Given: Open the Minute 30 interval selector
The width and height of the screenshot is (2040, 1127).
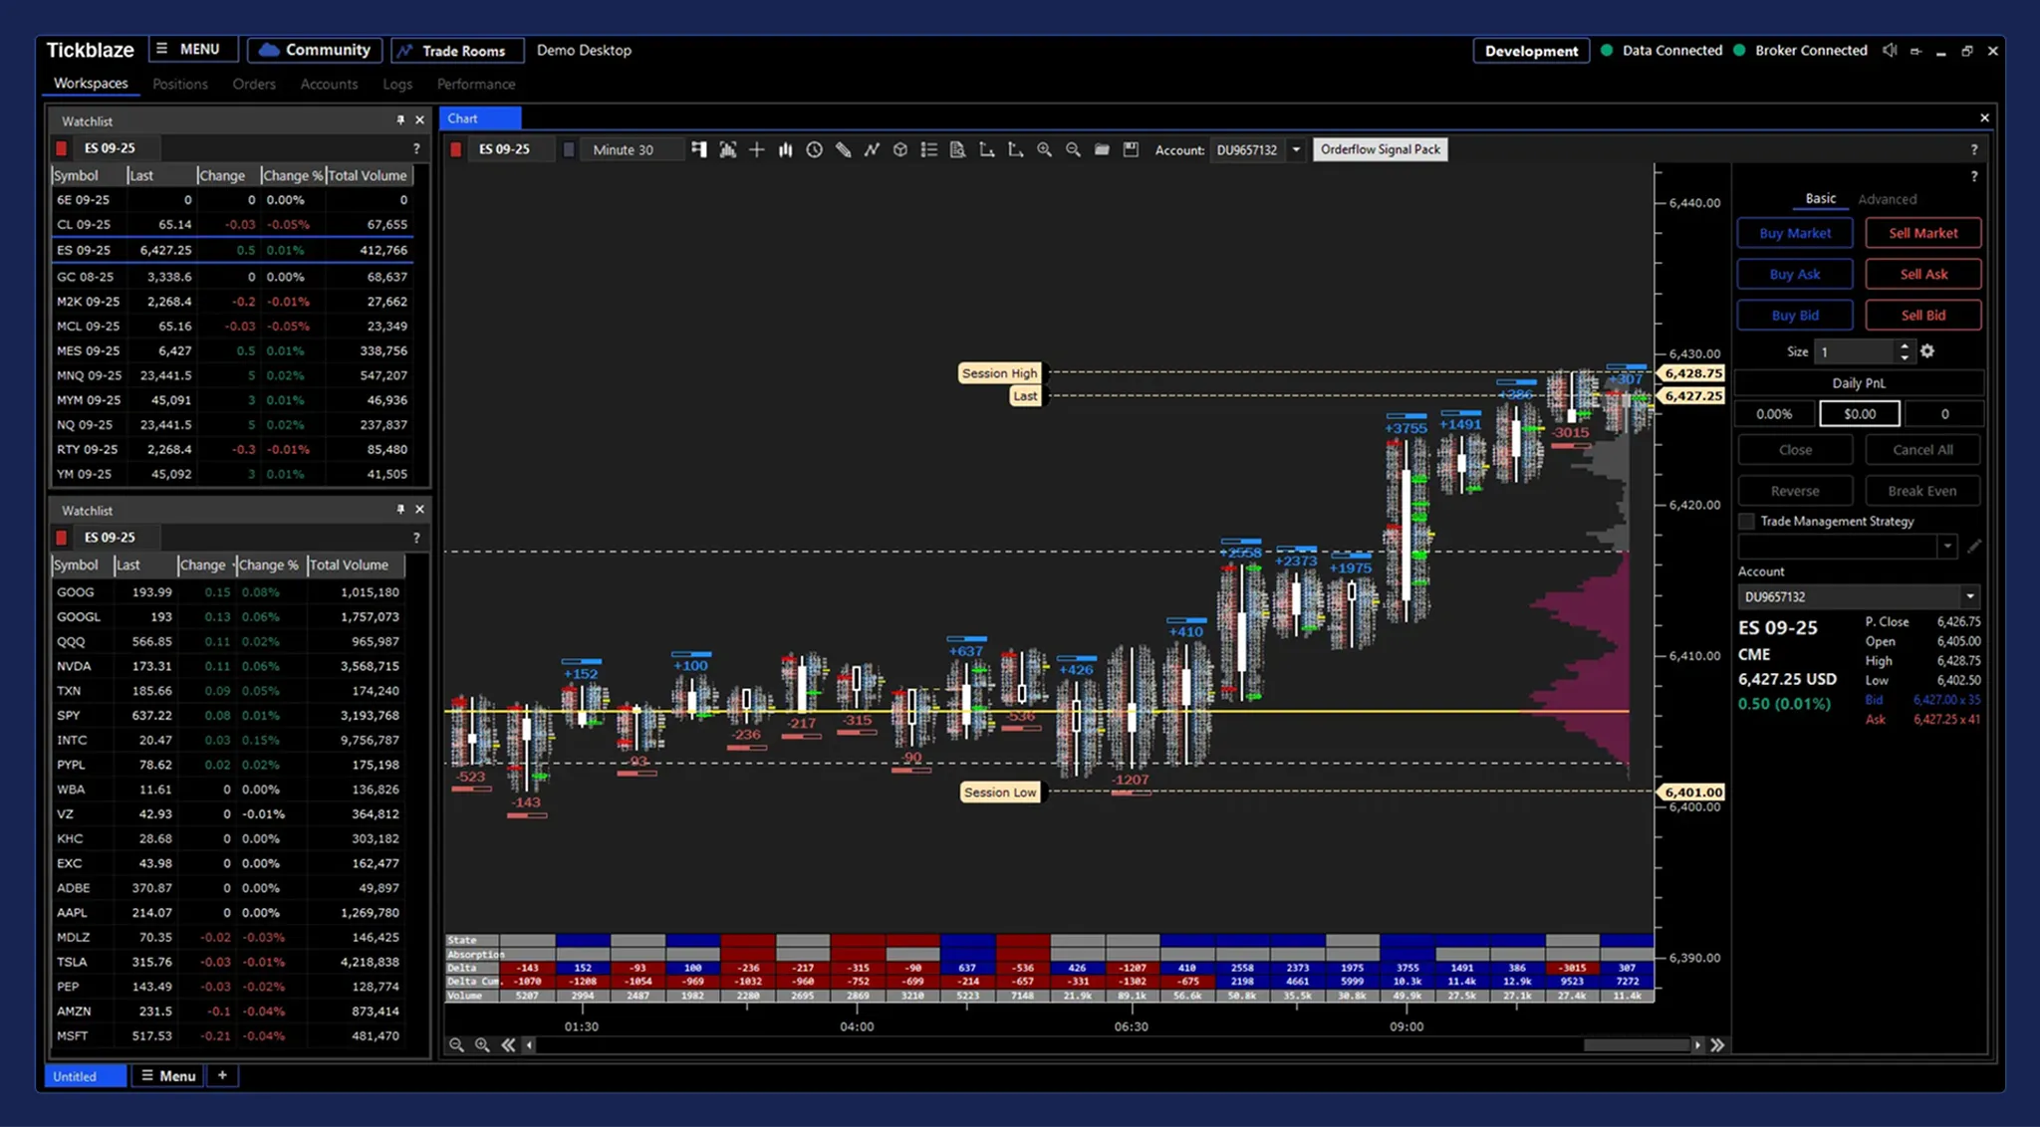Looking at the screenshot, I should (x=632, y=149).
